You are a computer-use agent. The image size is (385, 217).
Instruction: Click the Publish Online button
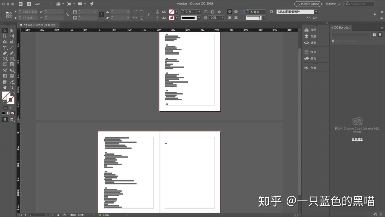pyautogui.click(x=308, y=4)
